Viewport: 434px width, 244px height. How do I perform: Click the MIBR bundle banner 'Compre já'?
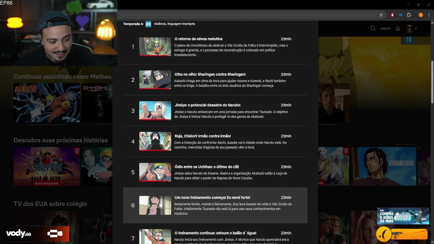pyautogui.click(x=403, y=216)
